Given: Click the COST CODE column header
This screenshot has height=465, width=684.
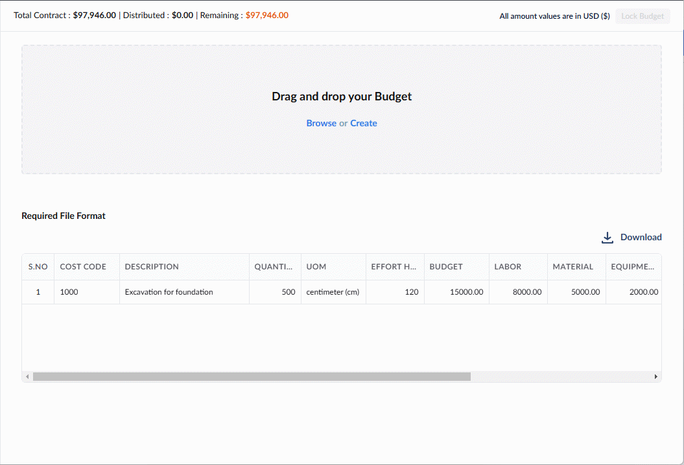Looking at the screenshot, I should [87, 267].
